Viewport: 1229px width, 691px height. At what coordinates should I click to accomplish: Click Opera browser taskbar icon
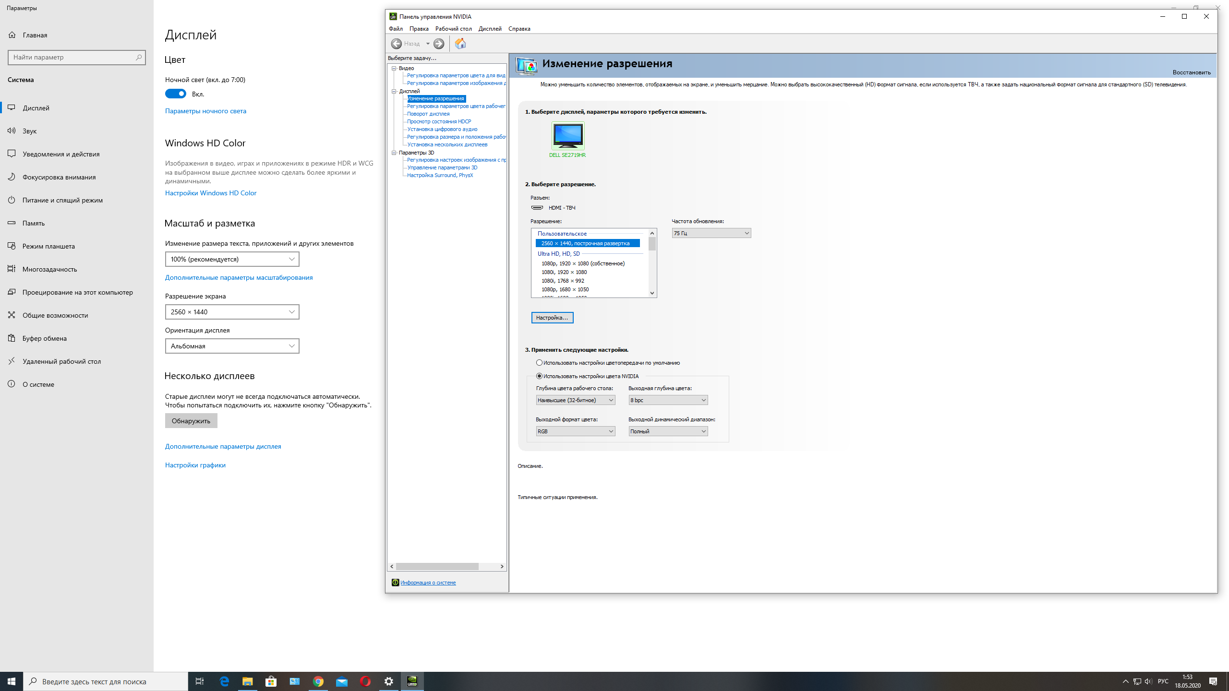point(365,681)
